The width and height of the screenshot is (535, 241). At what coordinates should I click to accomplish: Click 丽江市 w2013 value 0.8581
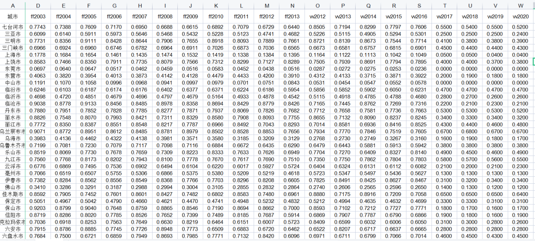click(x=343, y=124)
